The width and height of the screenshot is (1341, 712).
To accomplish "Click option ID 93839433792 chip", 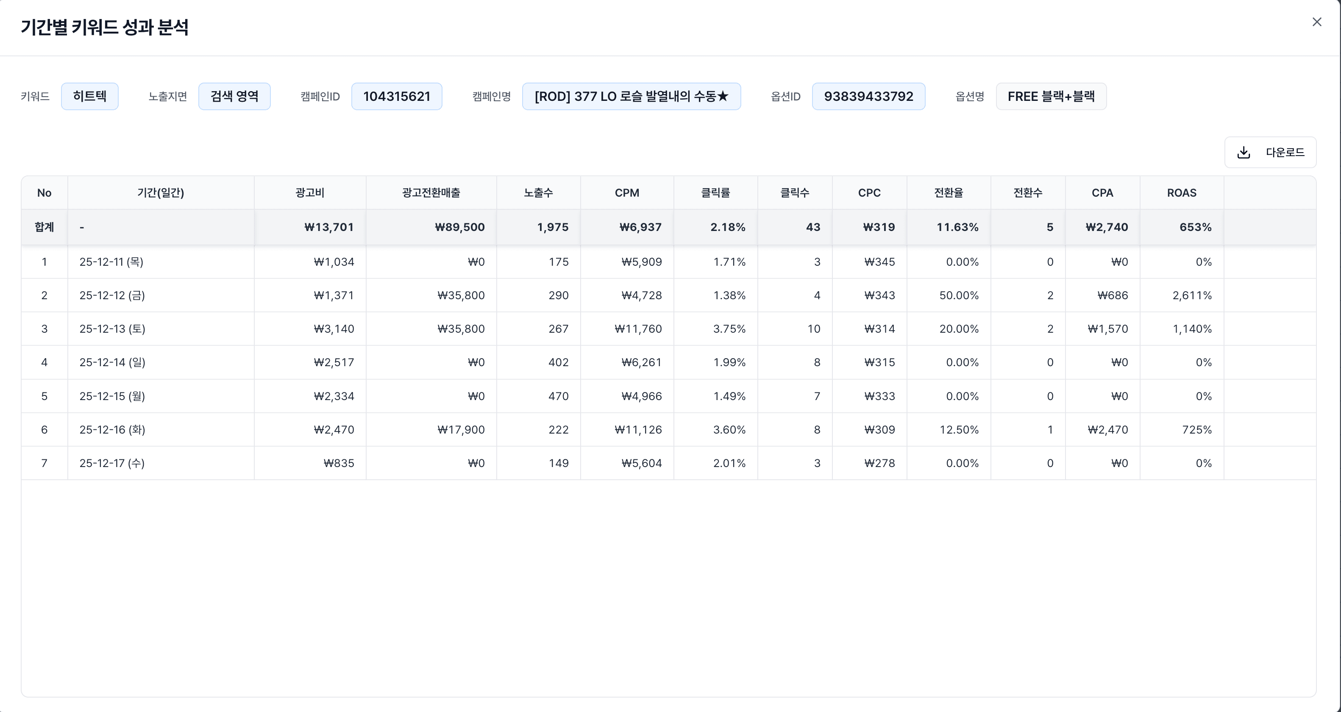I will (868, 96).
